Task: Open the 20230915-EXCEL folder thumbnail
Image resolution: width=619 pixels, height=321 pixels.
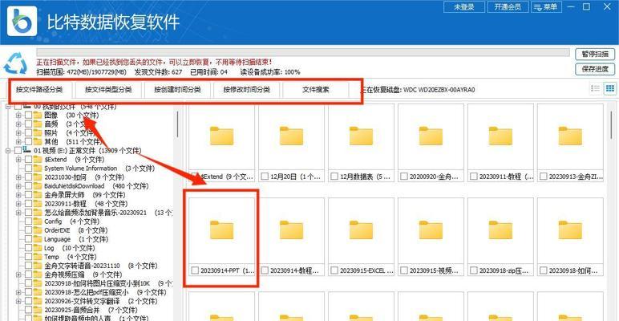Action: pos(361,230)
